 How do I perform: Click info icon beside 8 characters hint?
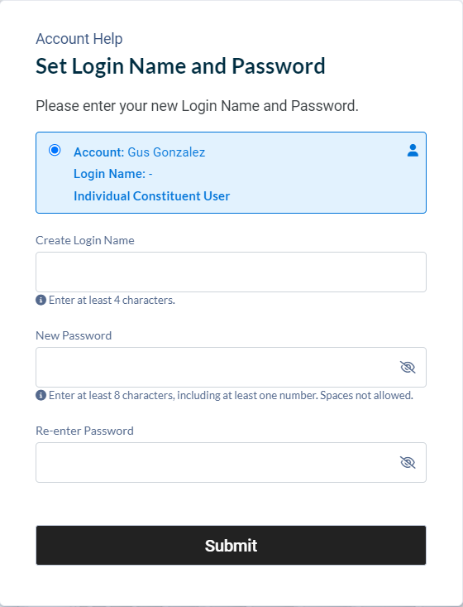41,395
